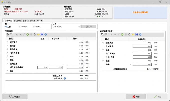Move operating cost item down

pos(115,34)
